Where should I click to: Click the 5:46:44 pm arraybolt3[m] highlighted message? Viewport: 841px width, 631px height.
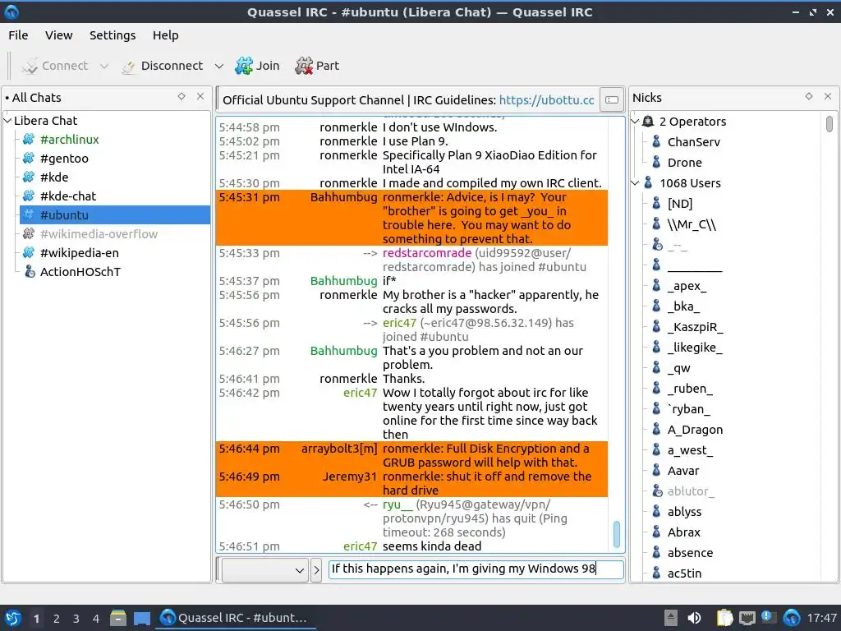411,455
